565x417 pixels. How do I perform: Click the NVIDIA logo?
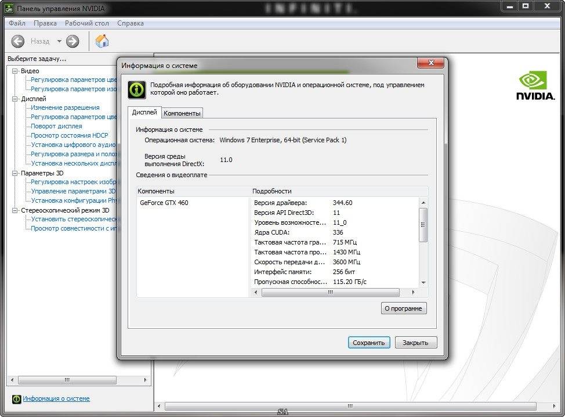click(x=535, y=85)
